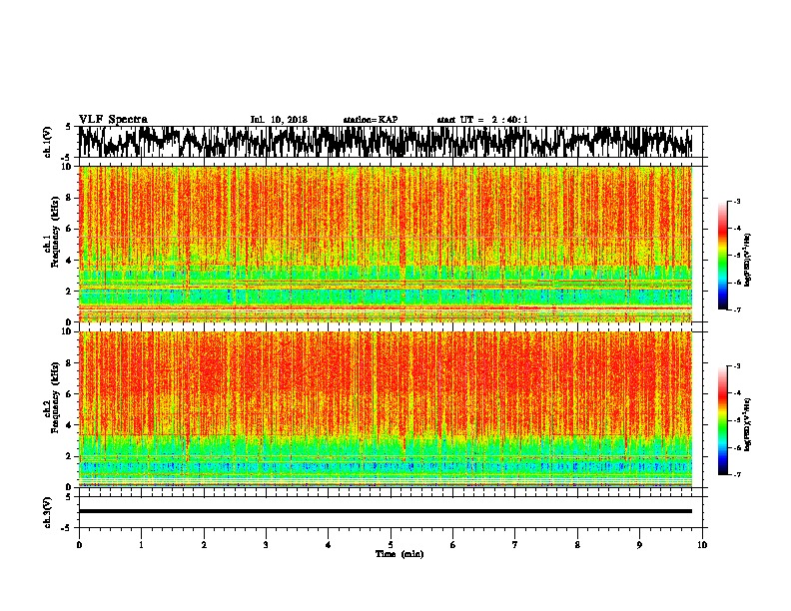Click the "-3" tick on ch.2 colorbar

click(x=737, y=366)
